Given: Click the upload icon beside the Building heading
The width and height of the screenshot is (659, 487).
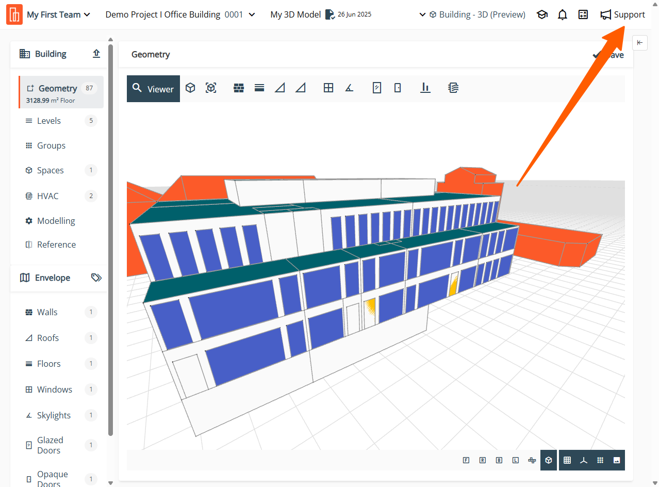Looking at the screenshot, I should click(x=96, y=54).
